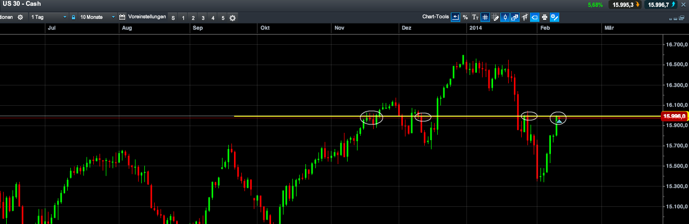Click the Aug time axis label
Screen dimensions: 689x224
coord(127,28)
